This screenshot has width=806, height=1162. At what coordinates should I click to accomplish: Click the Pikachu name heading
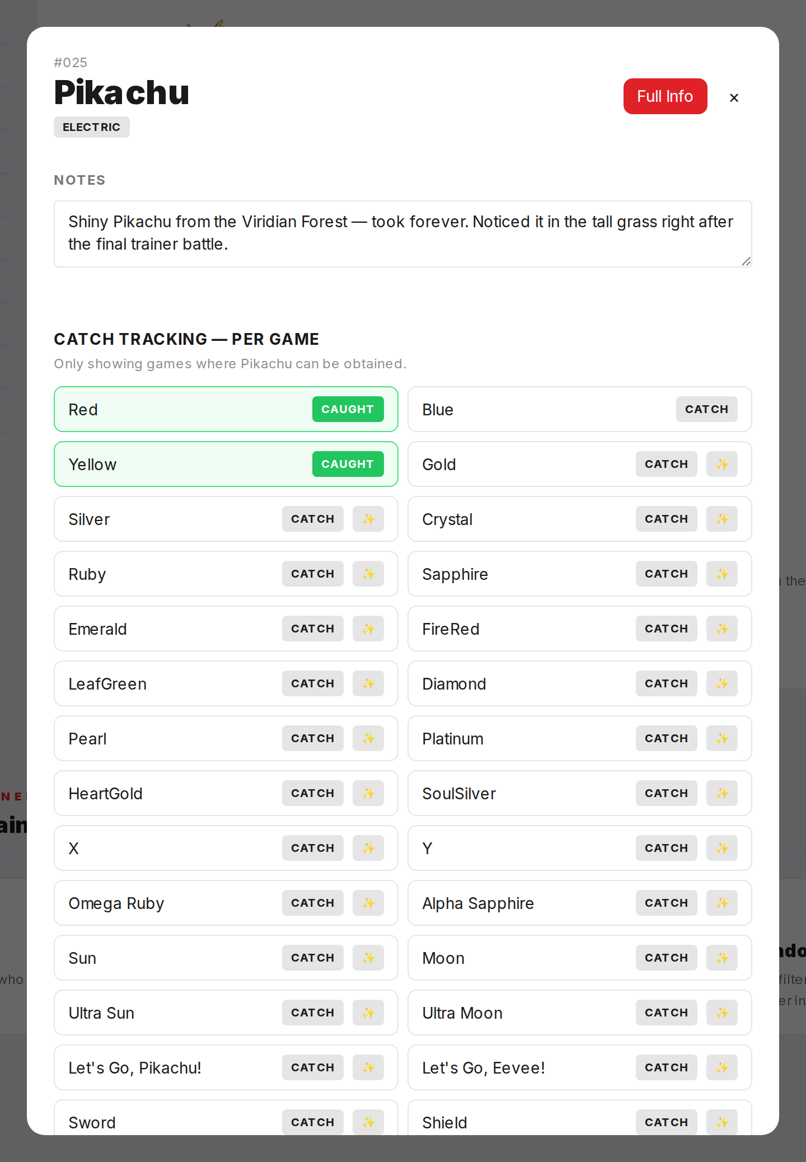click(121, 92)
